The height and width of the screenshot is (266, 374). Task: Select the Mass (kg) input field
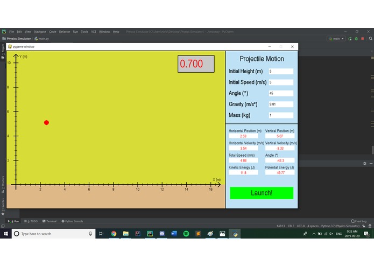[281, 115]
